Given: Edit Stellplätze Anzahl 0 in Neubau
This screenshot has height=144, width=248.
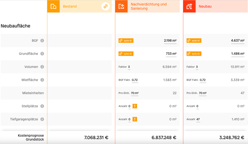Looking at the screenshot, I should pos(197,106).
